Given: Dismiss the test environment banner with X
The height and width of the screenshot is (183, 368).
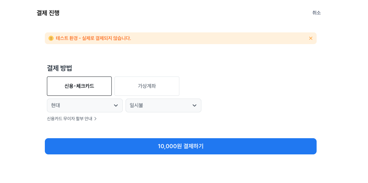Looking at the screenshot, I should tap(311, 38).
